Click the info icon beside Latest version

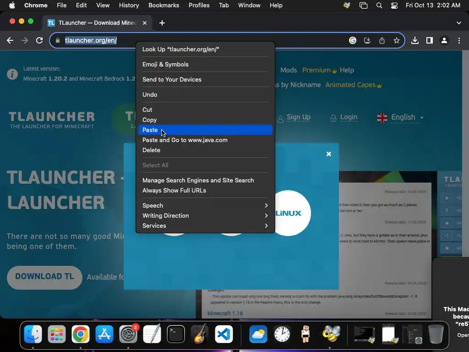coord(12,74)
